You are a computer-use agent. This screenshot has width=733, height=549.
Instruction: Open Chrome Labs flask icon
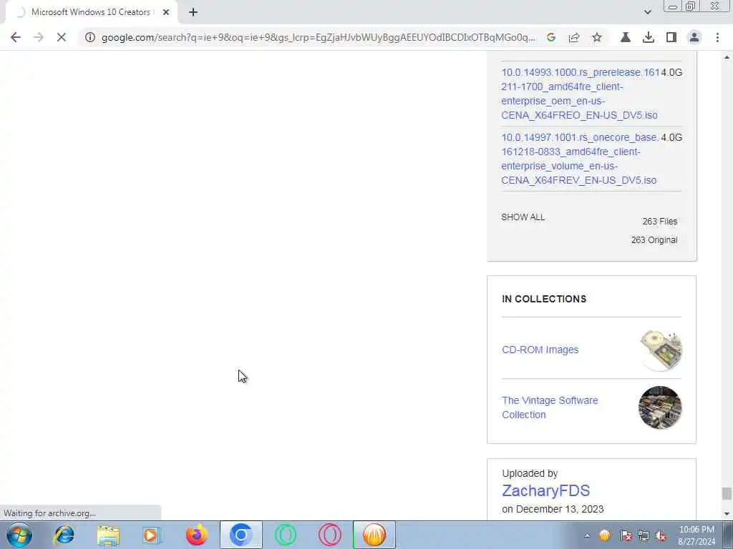click(x=626, y=37)
